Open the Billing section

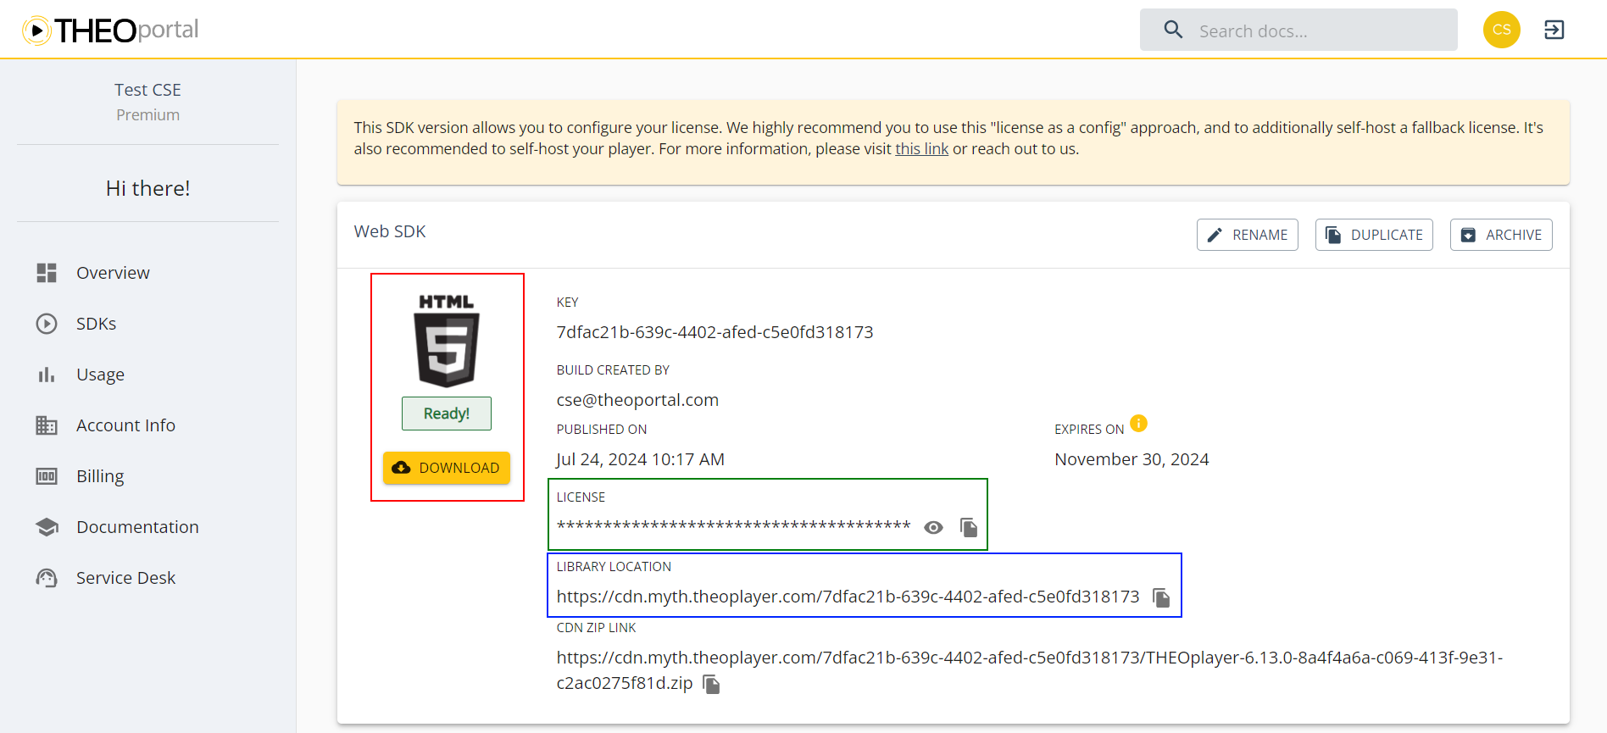100,476
